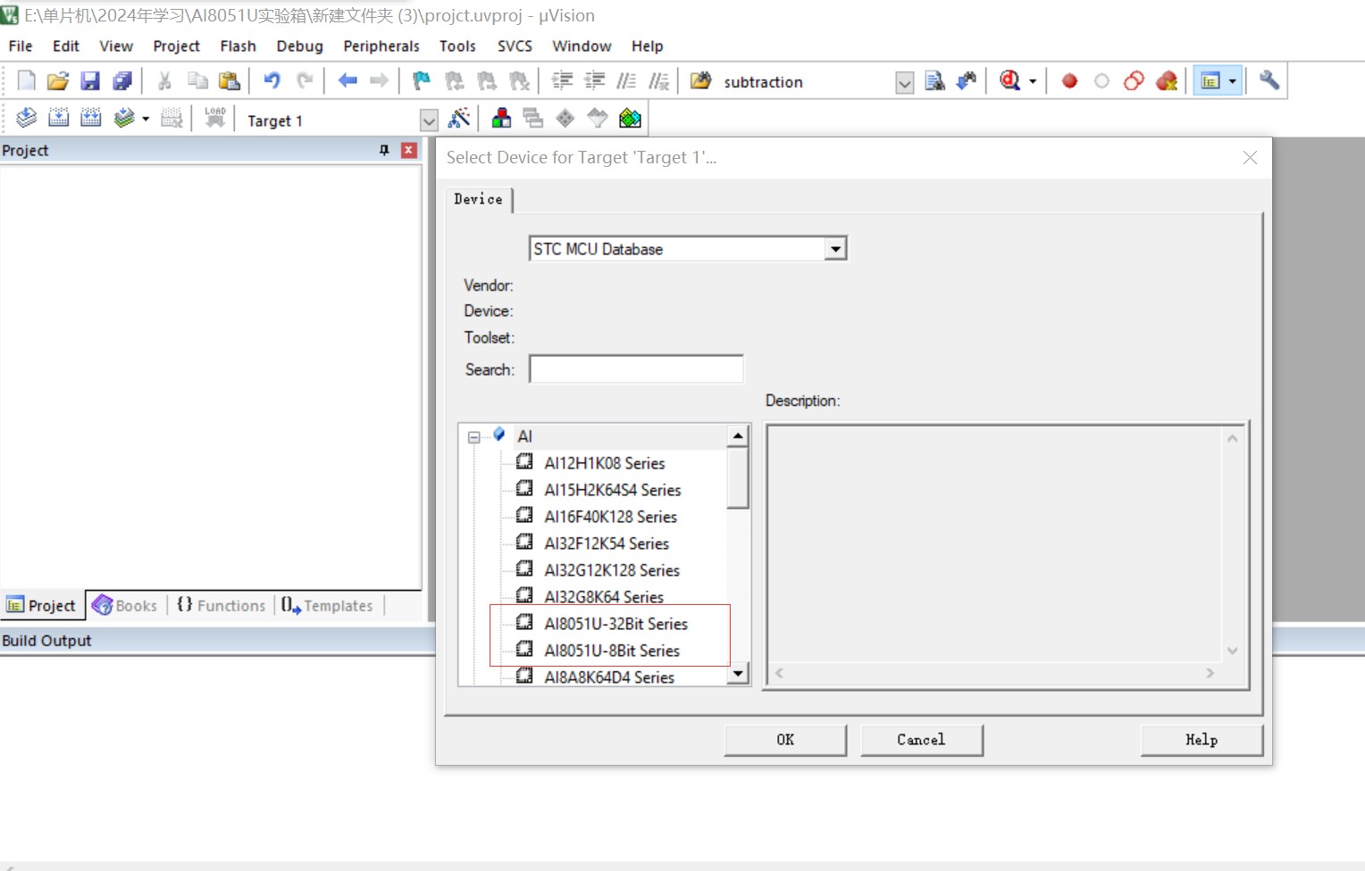Click the Open file folder icon

coord(58,81)
